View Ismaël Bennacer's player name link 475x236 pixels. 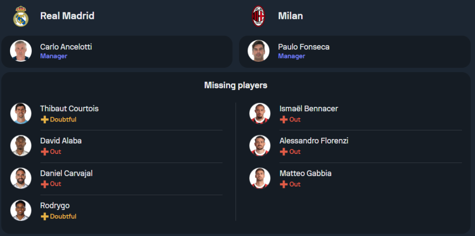coord(309,109)
